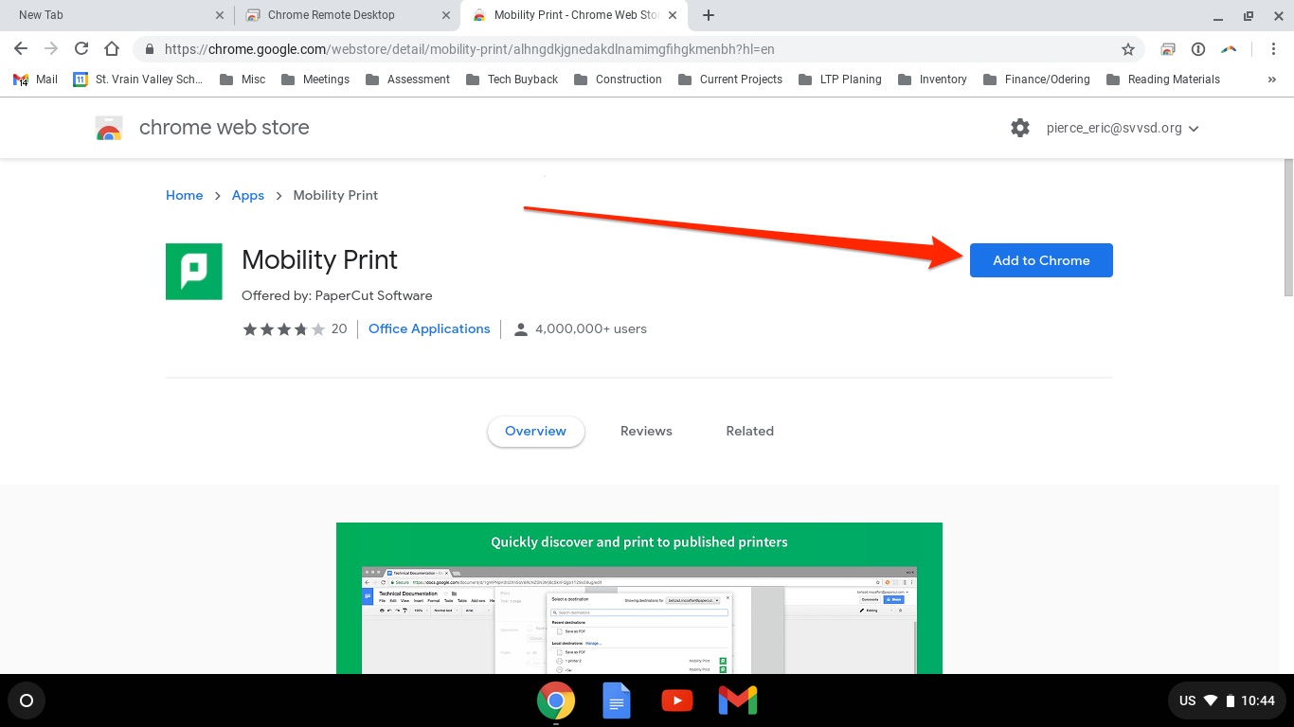
Task: Open the Office Applications category link
Action: click(429, 328)
